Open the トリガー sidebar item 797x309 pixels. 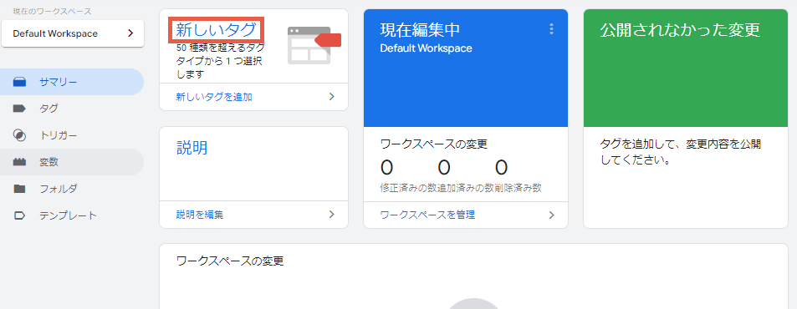tap(72, 135)
